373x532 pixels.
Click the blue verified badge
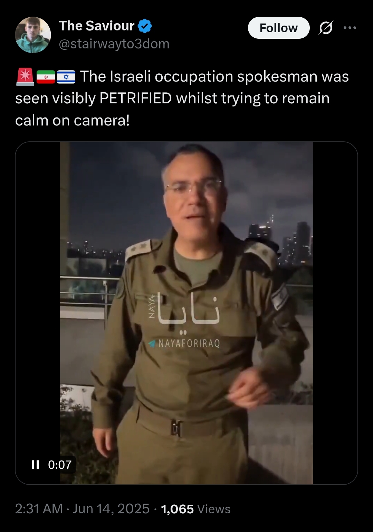click(x=145, y=26)
